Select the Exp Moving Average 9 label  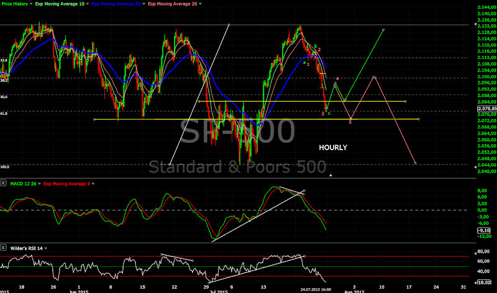click(66, 184)
